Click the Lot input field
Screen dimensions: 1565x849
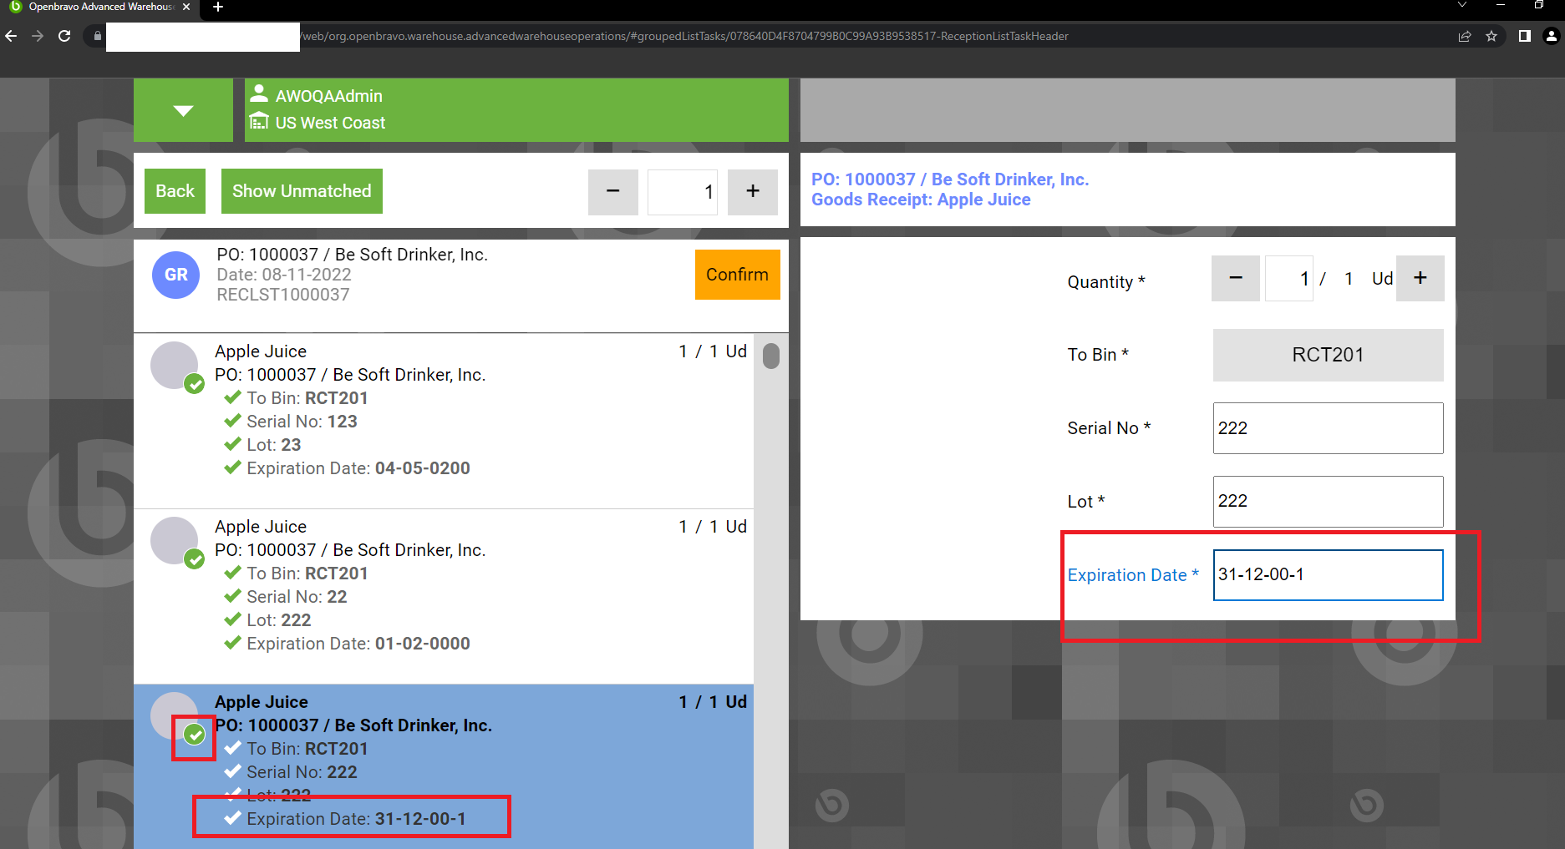coord(1328,502)
